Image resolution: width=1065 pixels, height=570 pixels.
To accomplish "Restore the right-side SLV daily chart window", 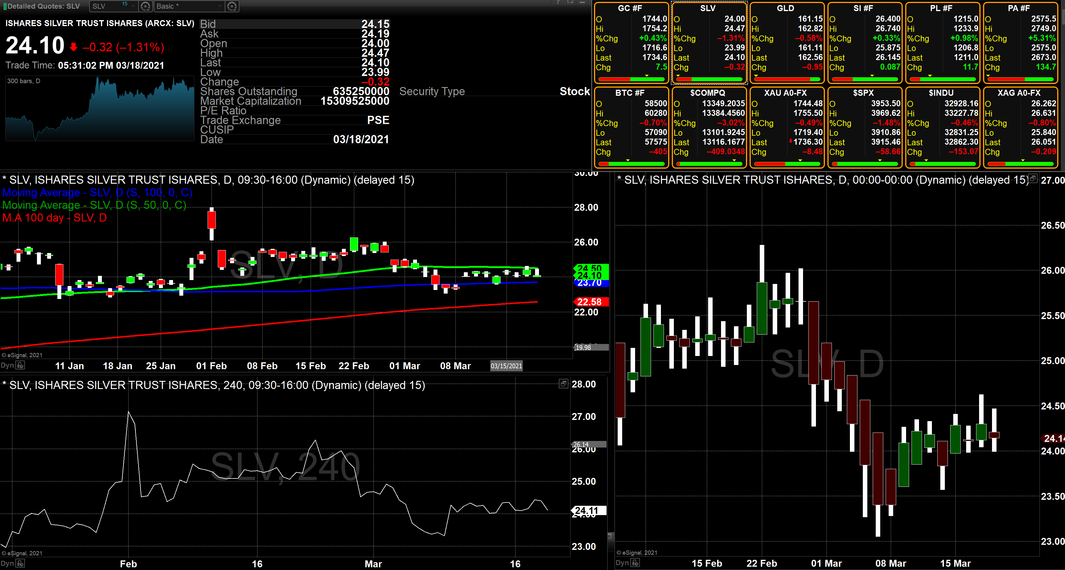I will (1033, 178).
